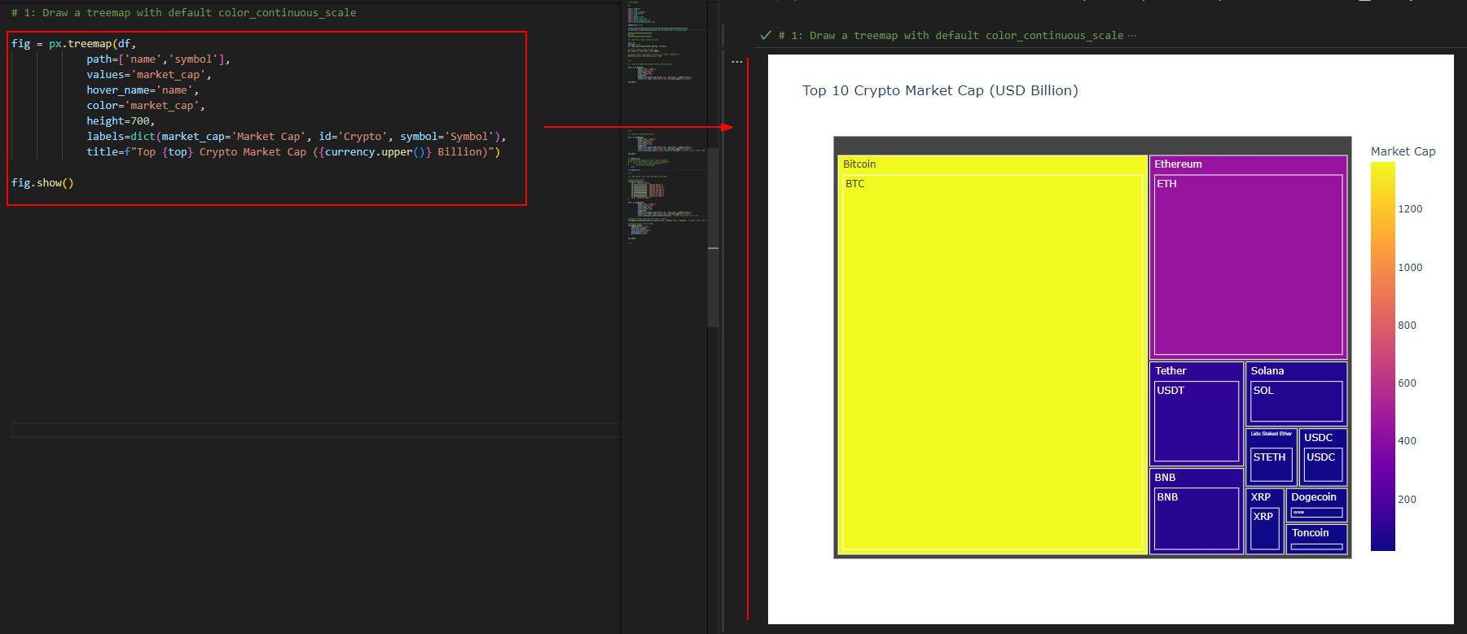Click the 200 colorbar tick label
1467x634 pixels.
coord(1407,500)
